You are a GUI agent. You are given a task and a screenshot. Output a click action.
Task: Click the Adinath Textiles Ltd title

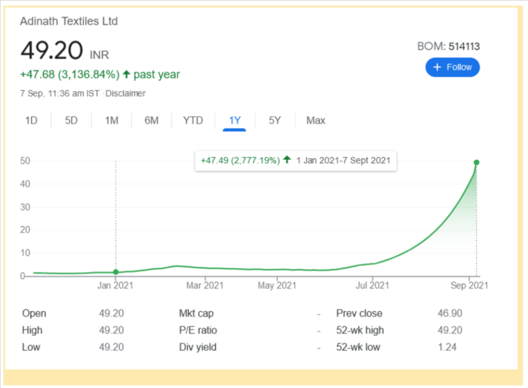pos(69,21)
